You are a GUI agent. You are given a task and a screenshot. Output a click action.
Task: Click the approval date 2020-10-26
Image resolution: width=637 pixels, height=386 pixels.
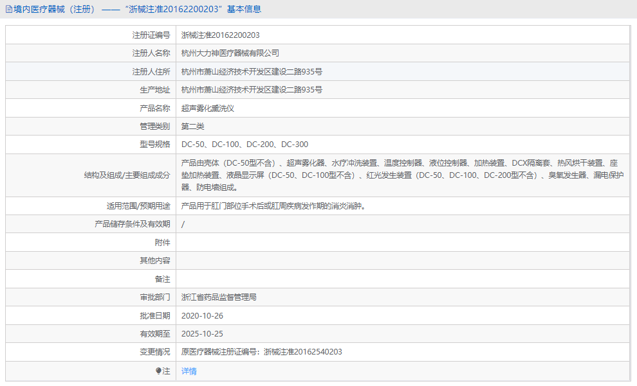(x=202, y=316)
